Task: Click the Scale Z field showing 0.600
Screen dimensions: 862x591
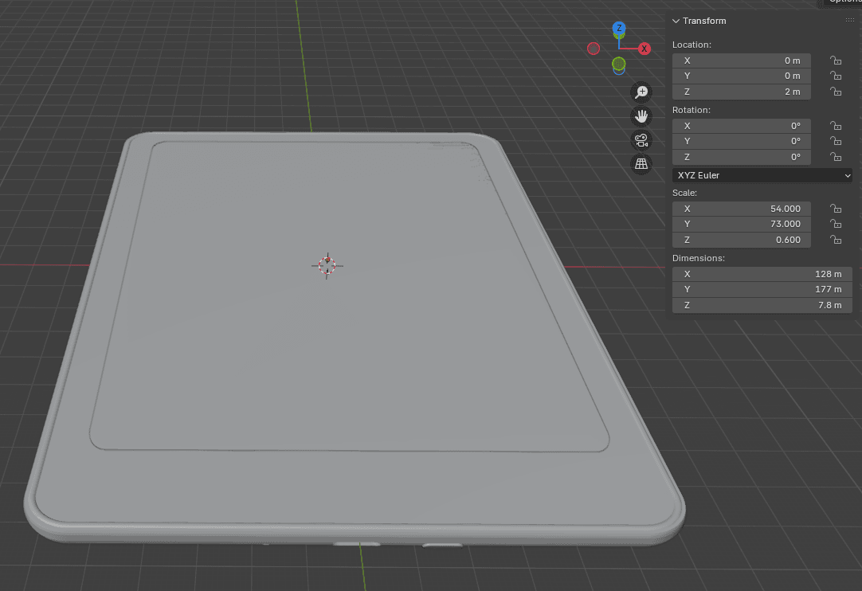Action: point(742,240)
